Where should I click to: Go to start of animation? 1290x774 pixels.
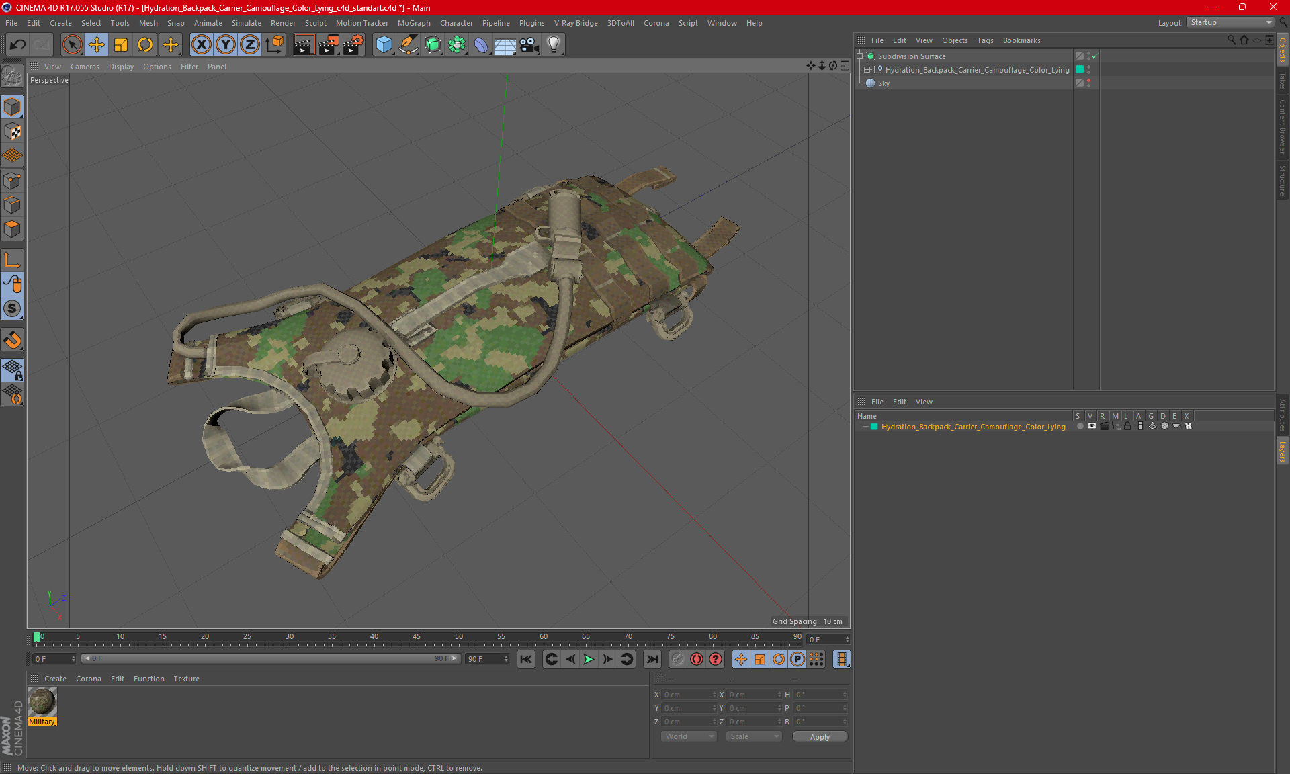(x=526, y=659)
